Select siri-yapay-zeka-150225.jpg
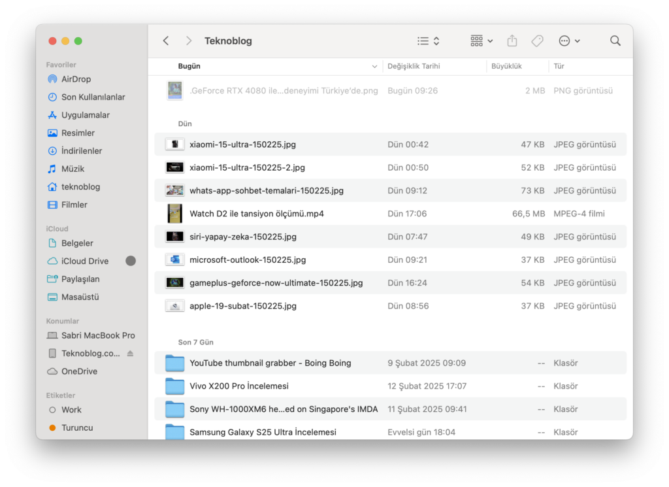 coord(391,237)
